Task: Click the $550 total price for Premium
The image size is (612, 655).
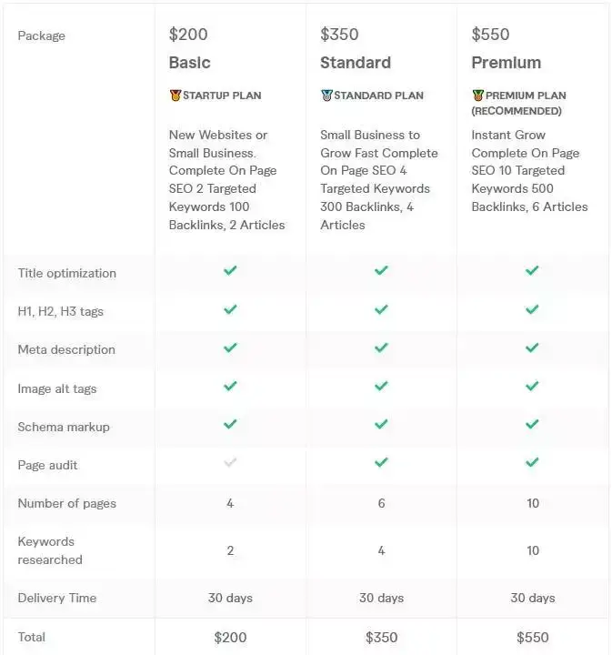Action: (532, 637)
